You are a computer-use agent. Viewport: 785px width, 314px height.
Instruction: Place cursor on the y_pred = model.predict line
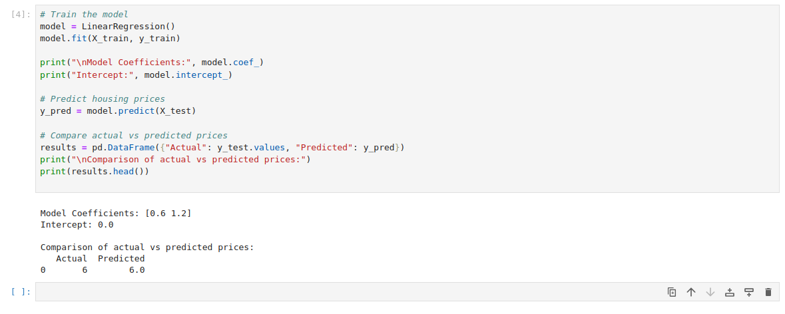(x=118, y=110)
